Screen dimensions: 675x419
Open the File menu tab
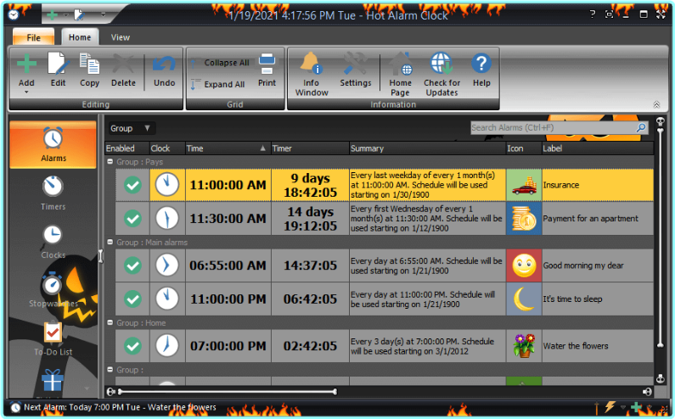click(34, 37)
